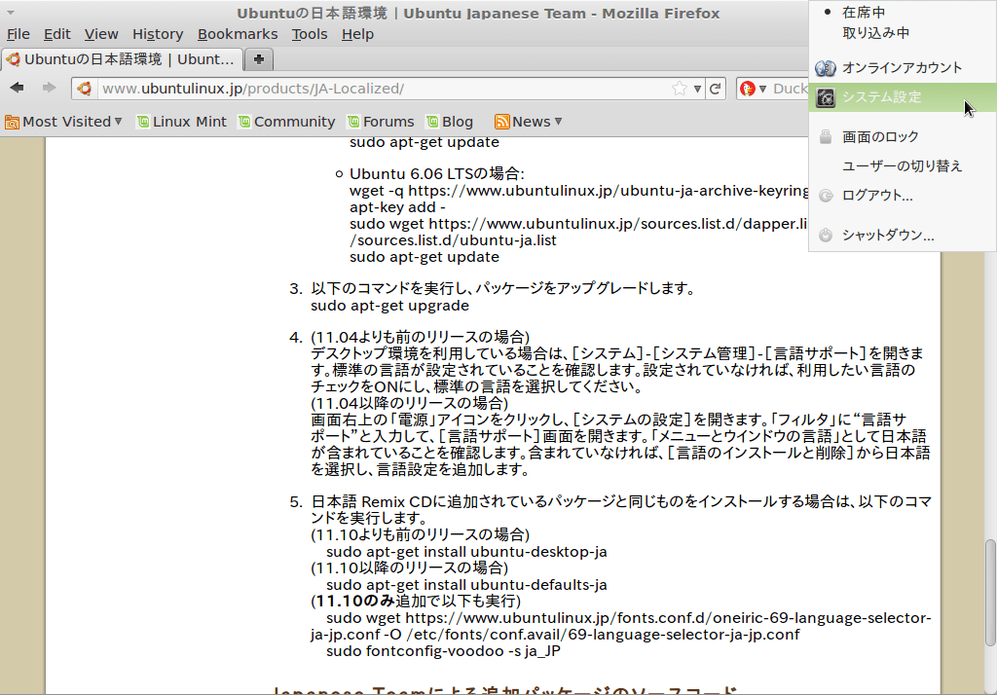
Task: Go forward with the forward arrow button
Action: 49,88
